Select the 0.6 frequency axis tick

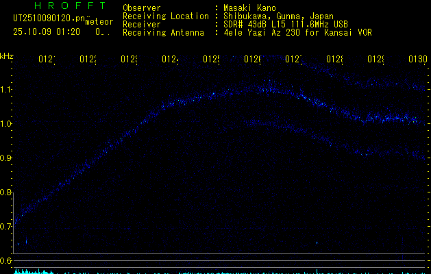(6, 261)
